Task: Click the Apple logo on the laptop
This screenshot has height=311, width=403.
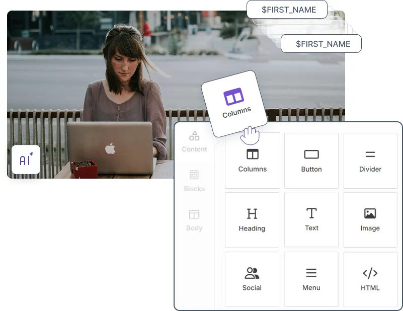Action: (x=110, y=148)
